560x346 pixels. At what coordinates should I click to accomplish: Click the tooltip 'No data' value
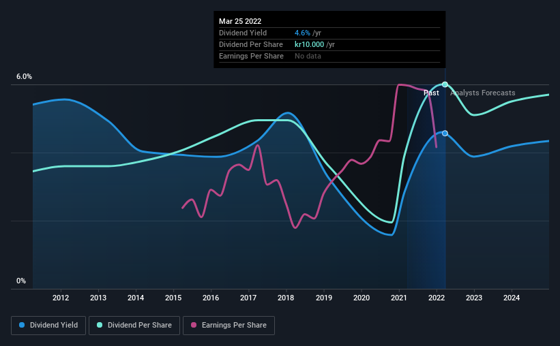click(308, 56)
